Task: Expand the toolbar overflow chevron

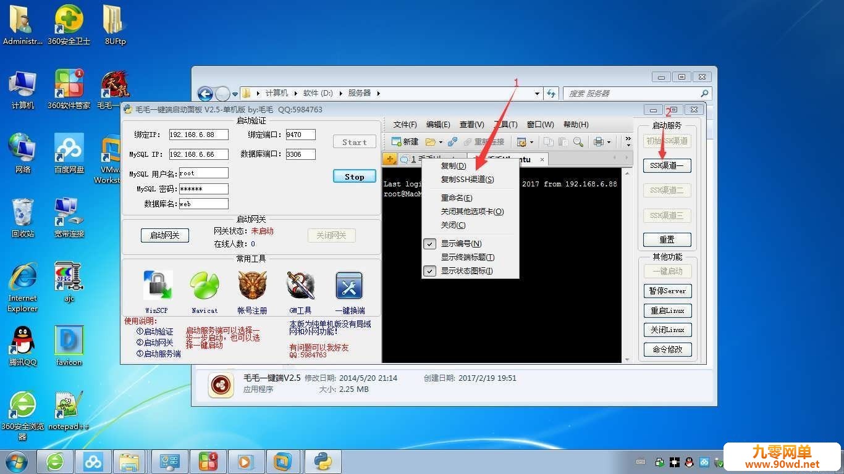Action: 628,142
